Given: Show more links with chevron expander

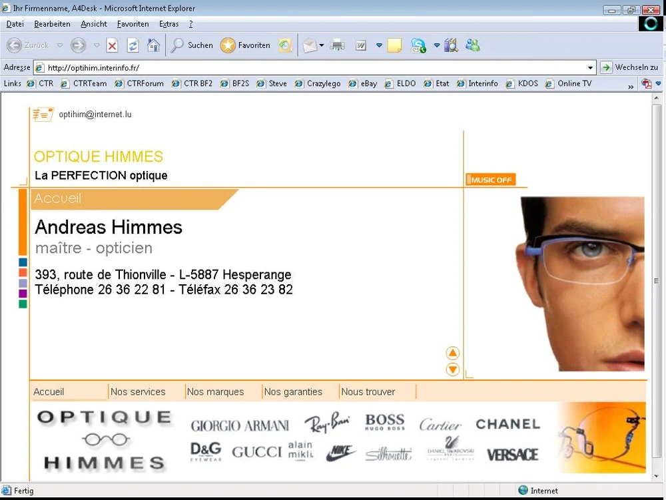Looking at the screenshot, I should [x=631, y=86].
